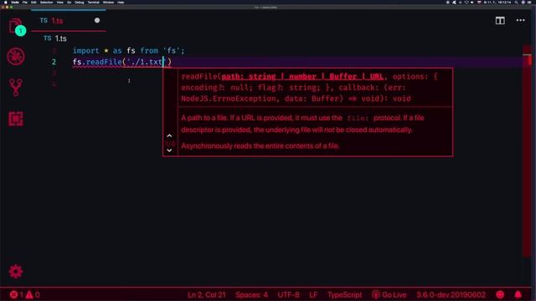Open the Debug (no-bug) view
This screenshot has width=536, height=301.
coord(16,56)
